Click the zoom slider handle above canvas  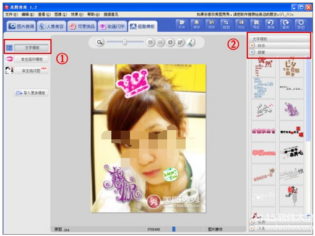click(124, 42)
